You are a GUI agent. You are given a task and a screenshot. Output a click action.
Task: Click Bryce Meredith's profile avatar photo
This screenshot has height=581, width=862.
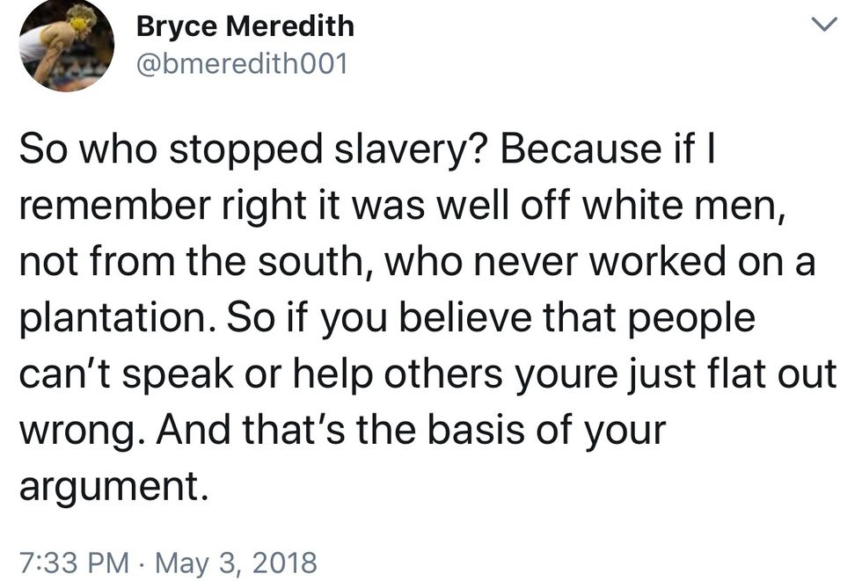point(65,44)
